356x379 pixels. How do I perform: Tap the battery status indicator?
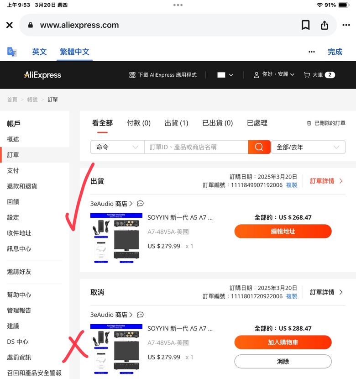343,5
